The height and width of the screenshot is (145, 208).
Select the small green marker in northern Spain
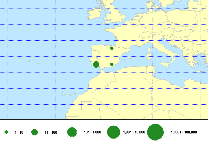point(112,48)
